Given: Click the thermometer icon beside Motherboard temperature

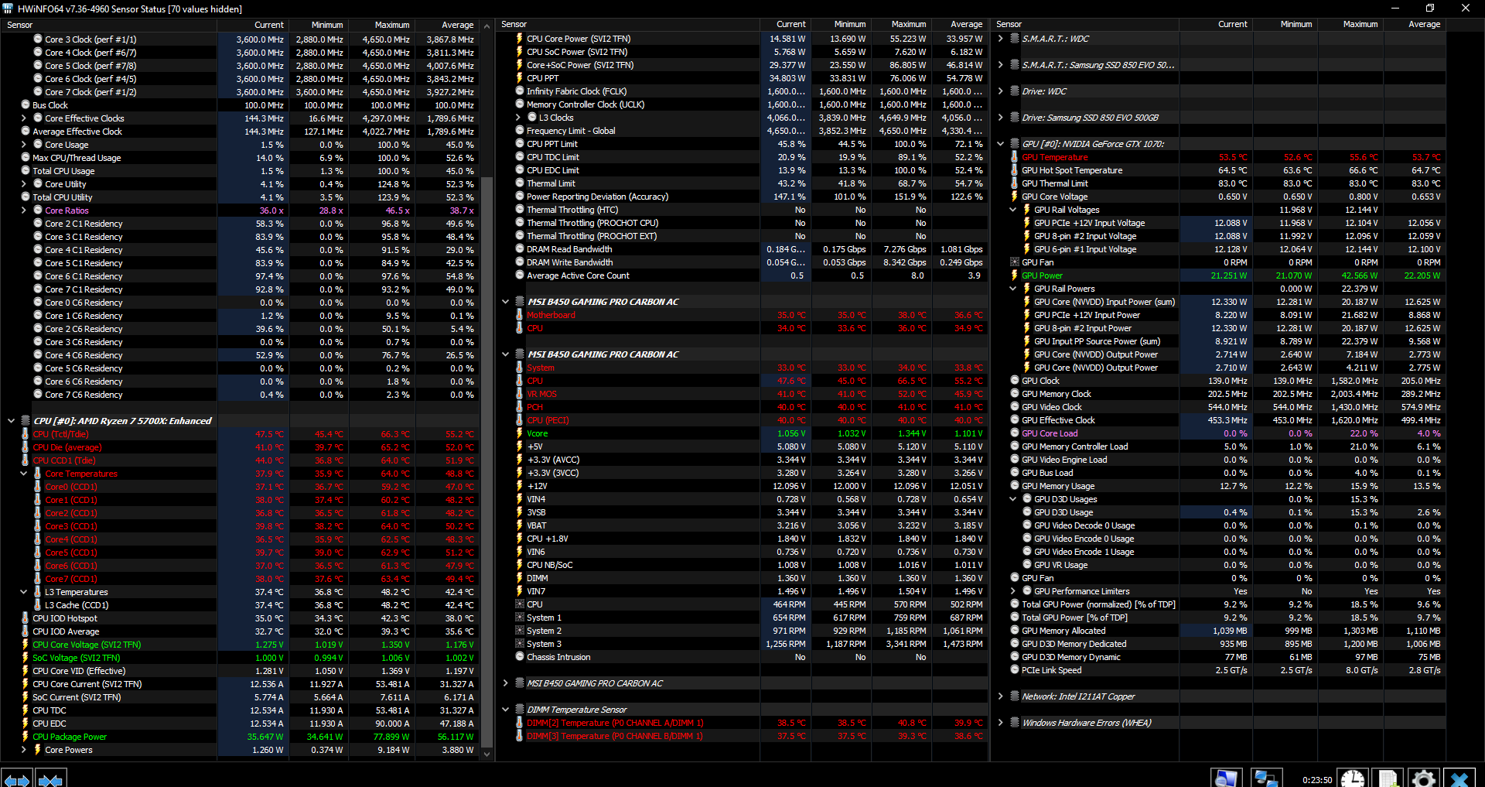Looking at the screenshot, I should pos(520,315).
